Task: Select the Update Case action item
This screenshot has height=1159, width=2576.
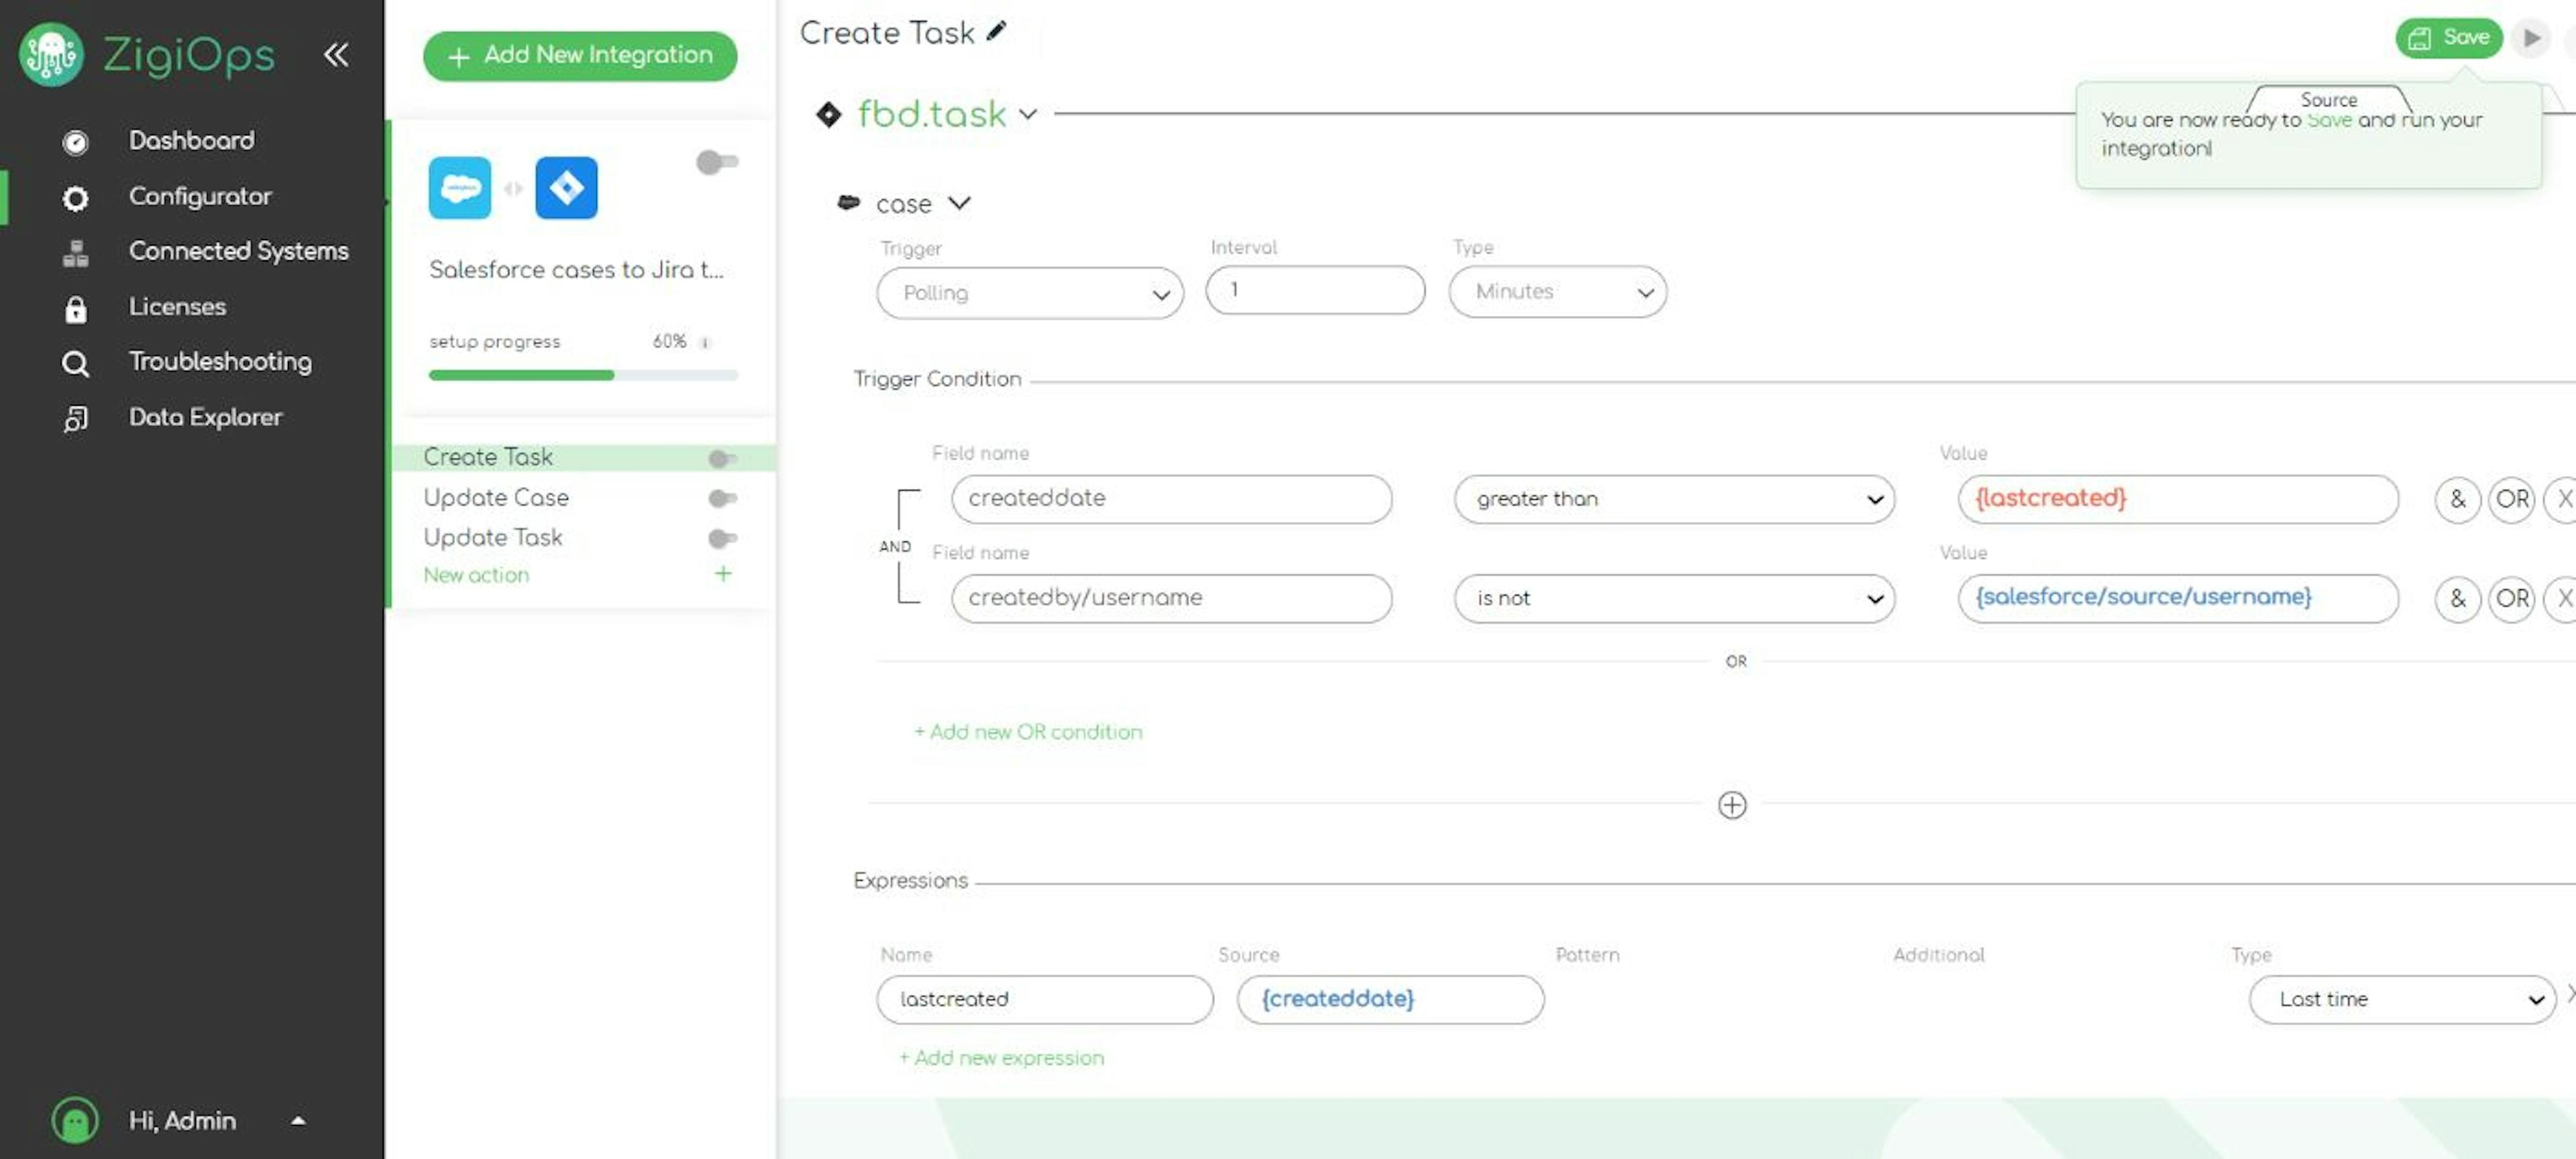Action: click(494, 496)
